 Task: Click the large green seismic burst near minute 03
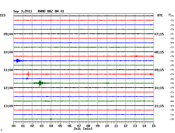pos(40,83)
